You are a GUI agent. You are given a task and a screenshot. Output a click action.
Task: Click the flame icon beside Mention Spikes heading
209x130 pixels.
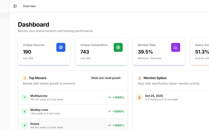[140, 78]
